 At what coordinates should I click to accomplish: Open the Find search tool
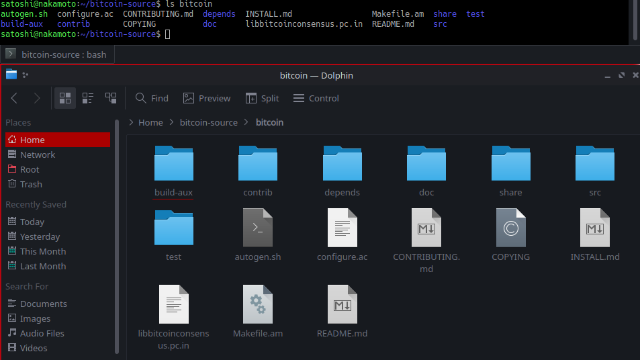coord(152,98)
